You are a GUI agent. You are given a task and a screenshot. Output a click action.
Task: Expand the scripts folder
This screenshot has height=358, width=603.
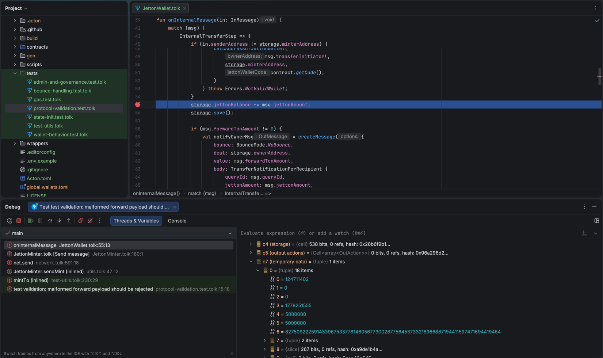pos(15,64)
